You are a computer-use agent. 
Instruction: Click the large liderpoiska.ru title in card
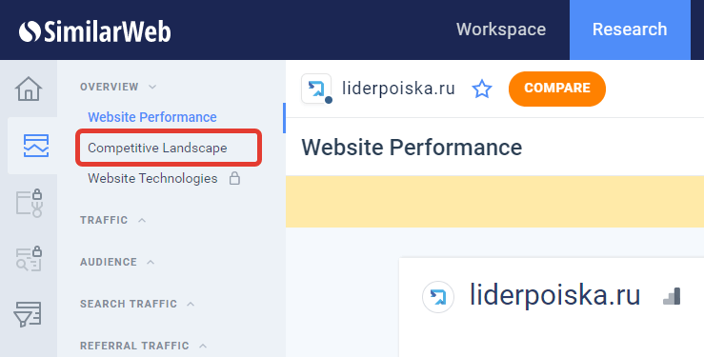[x=555, y=295]
